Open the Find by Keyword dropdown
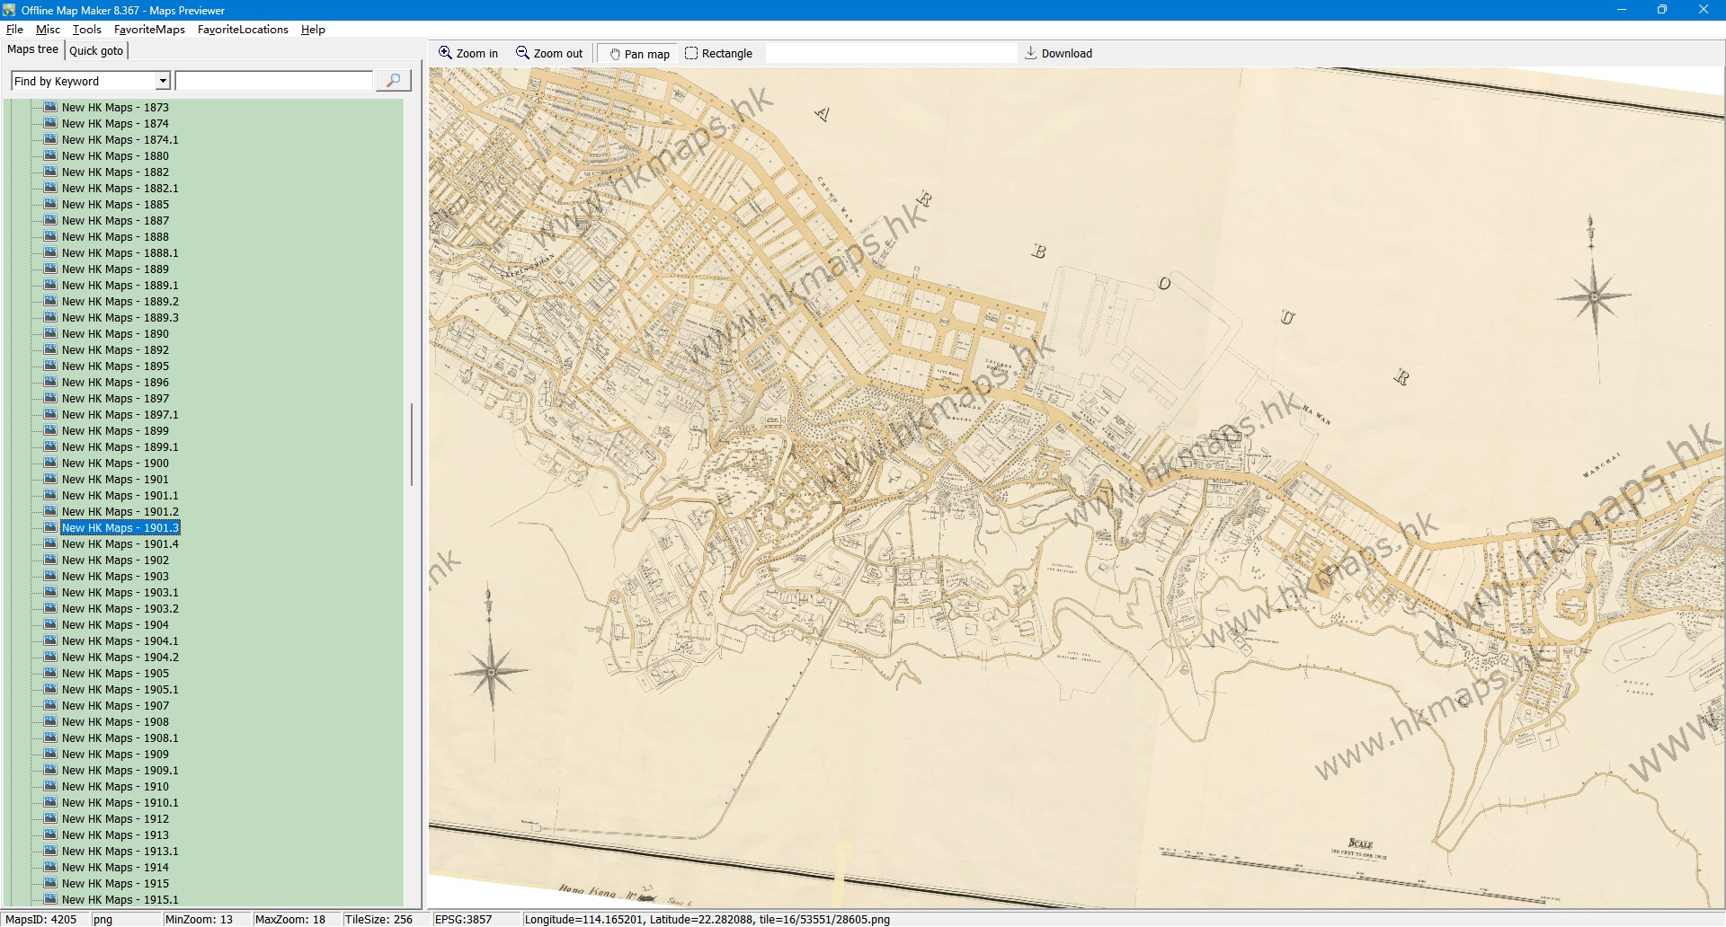Image resolution: width=1726 pixels, height=927 pixels. 163,81
